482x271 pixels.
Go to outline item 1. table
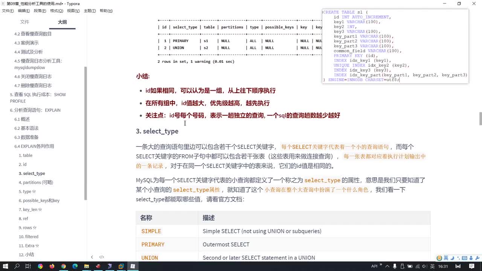[x=26, y=155]
